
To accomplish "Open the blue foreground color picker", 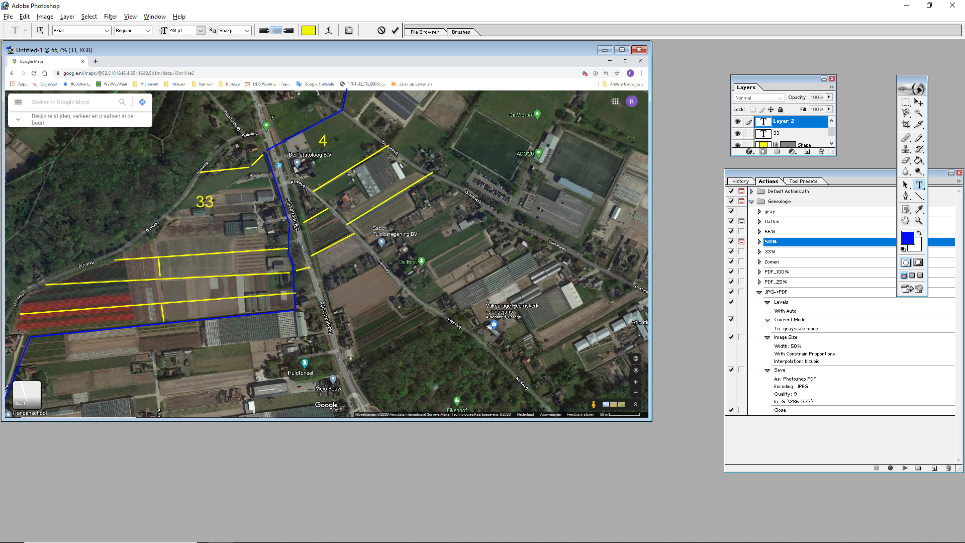I will click(x=908, y=238).
